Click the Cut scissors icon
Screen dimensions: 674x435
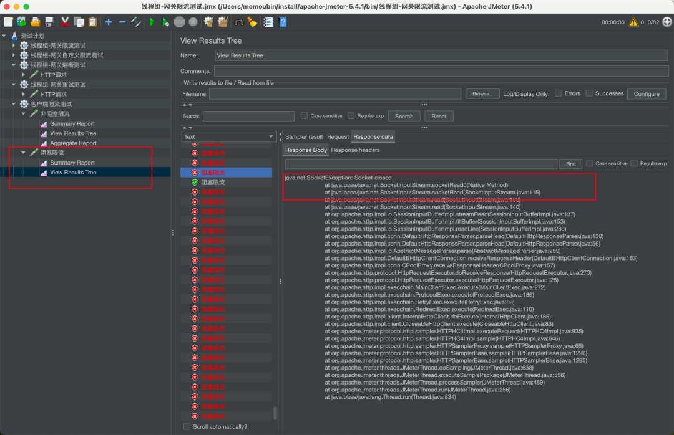[65, 22]
